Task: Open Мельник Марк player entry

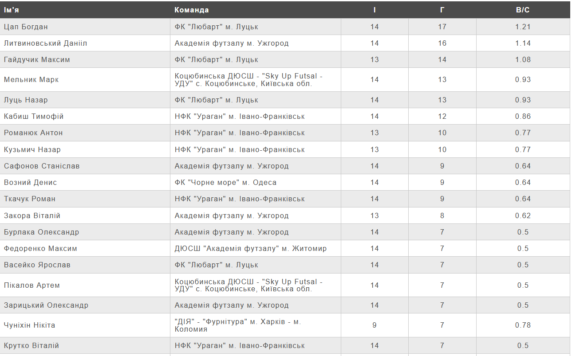Action: pos(31,80)
